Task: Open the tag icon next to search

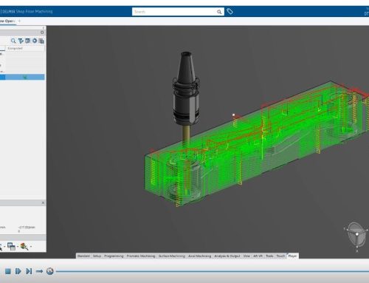Action: pyautogui.click(x=230, y=11)
